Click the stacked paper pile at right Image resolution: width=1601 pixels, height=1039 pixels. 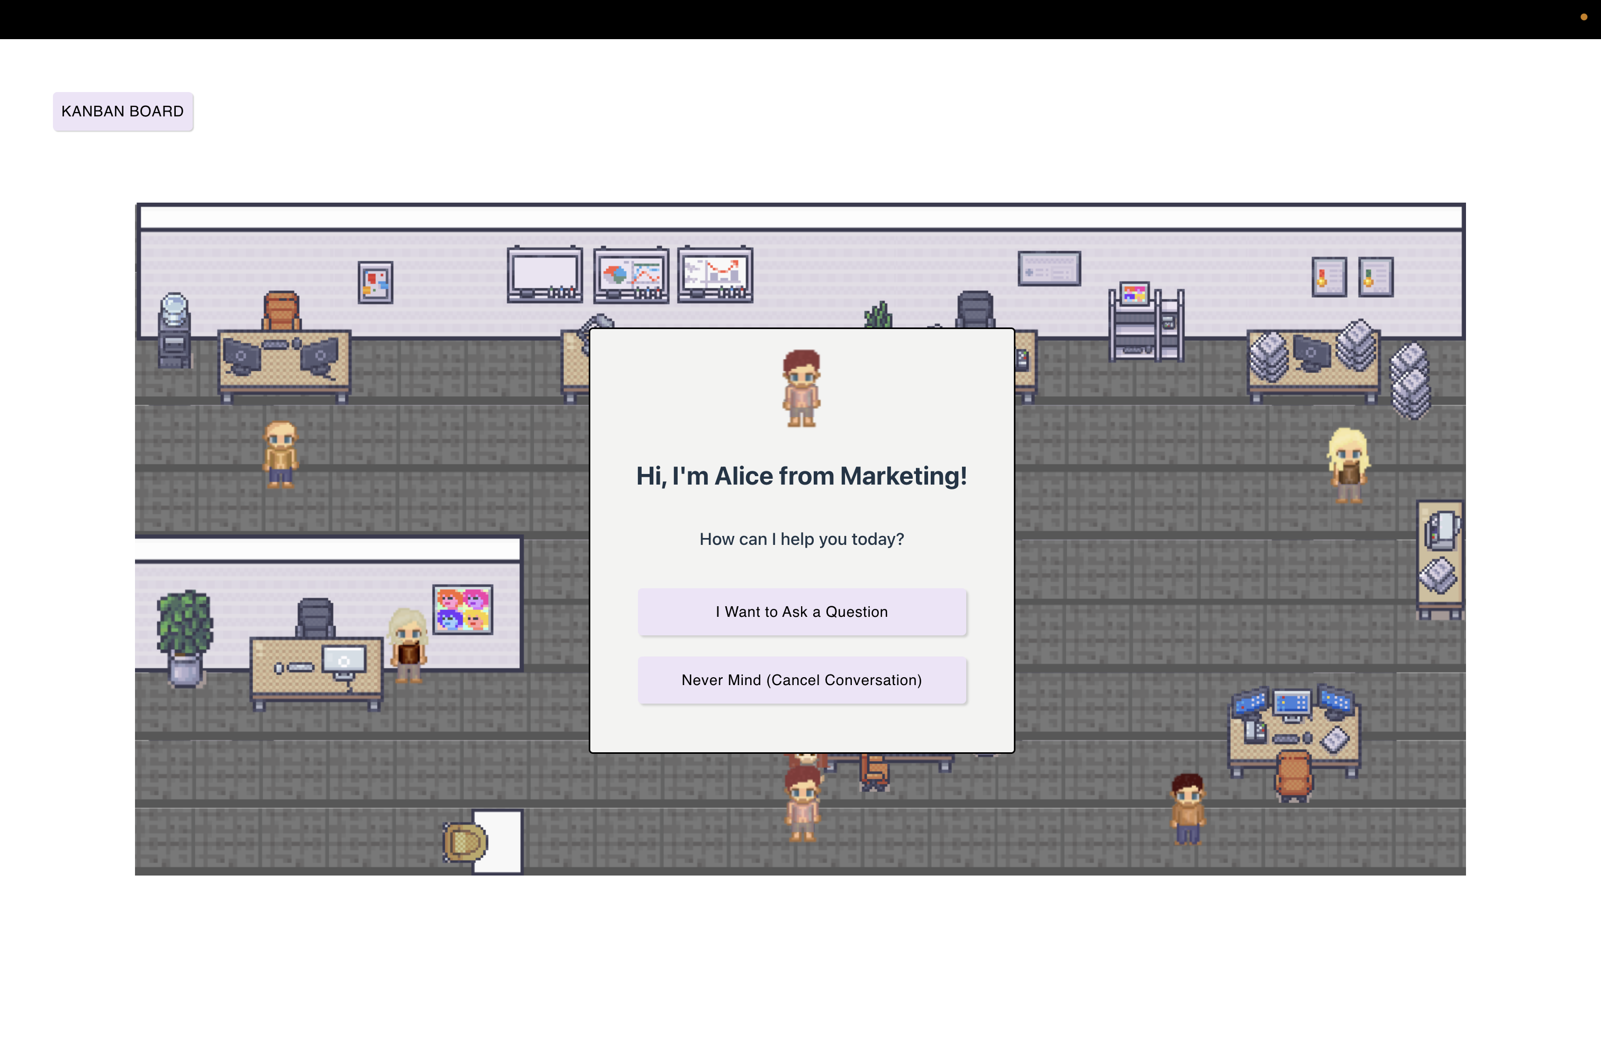1409,381
